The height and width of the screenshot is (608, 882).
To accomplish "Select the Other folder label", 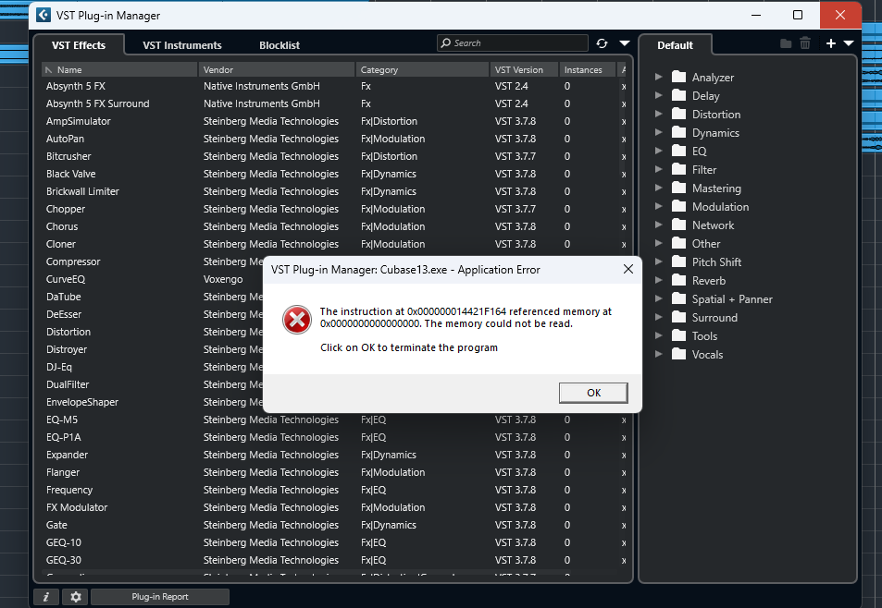I will (x=706, y=244).
